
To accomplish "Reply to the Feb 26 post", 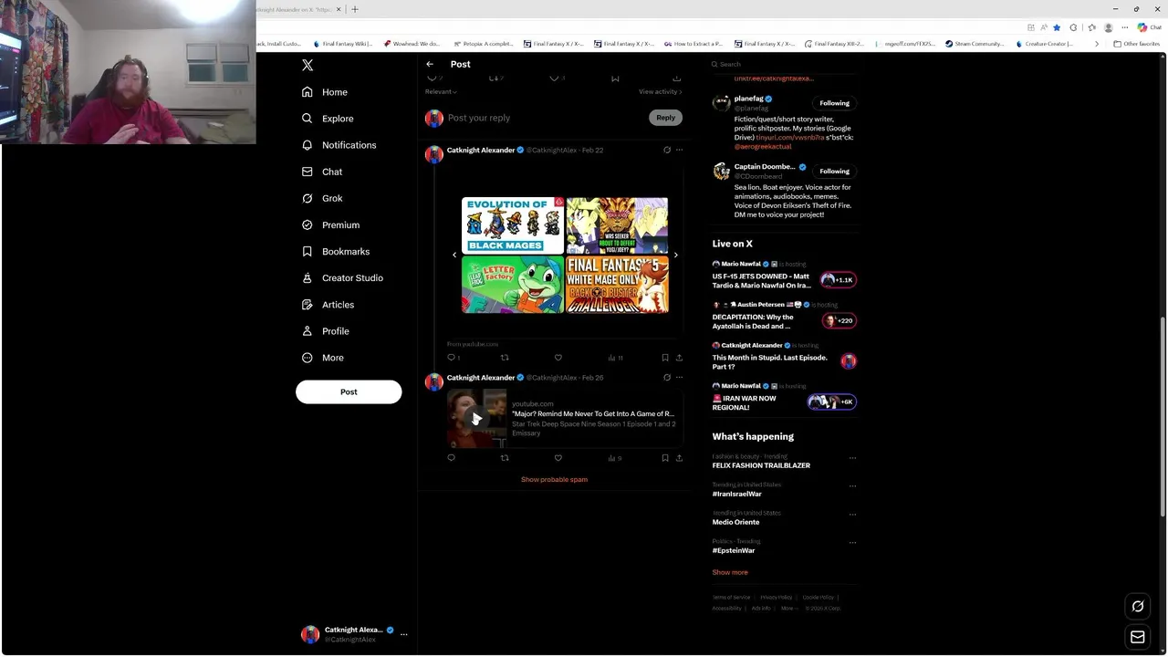I will click(x=451, y=458).
